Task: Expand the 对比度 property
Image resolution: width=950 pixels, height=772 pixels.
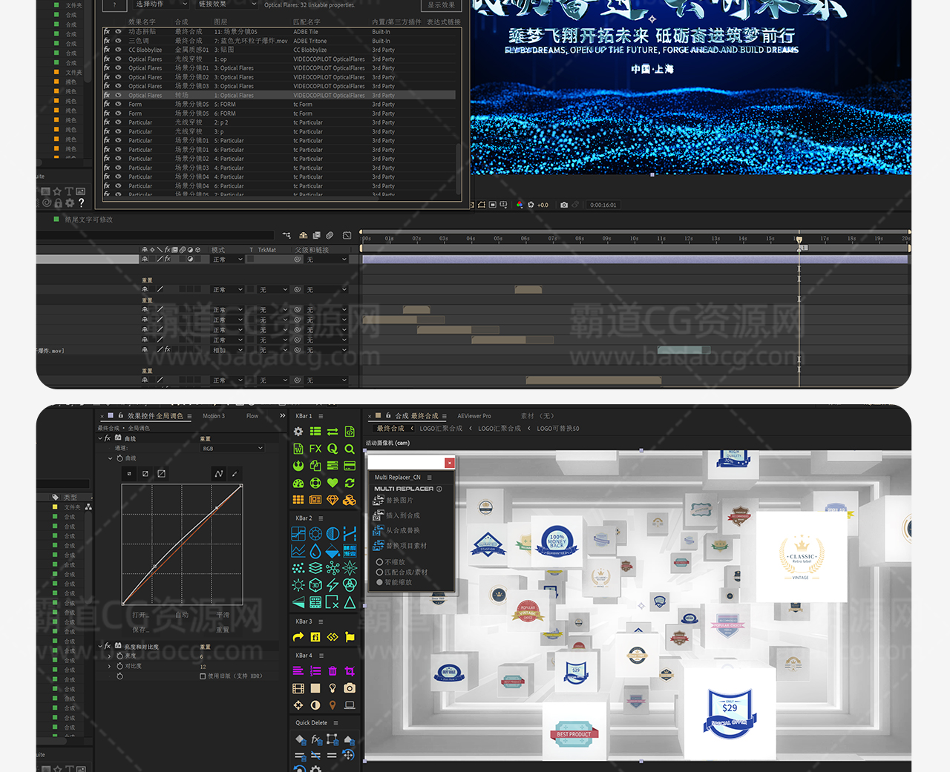Action: tap(110, 666)
